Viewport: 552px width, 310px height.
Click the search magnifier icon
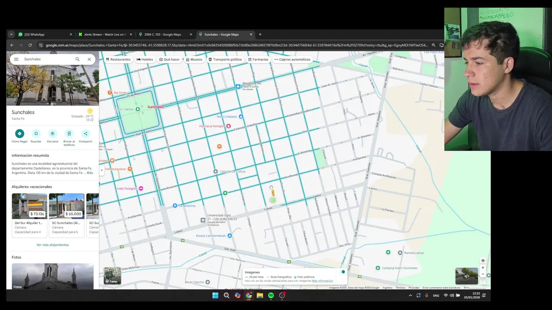(x=78, y=59)
